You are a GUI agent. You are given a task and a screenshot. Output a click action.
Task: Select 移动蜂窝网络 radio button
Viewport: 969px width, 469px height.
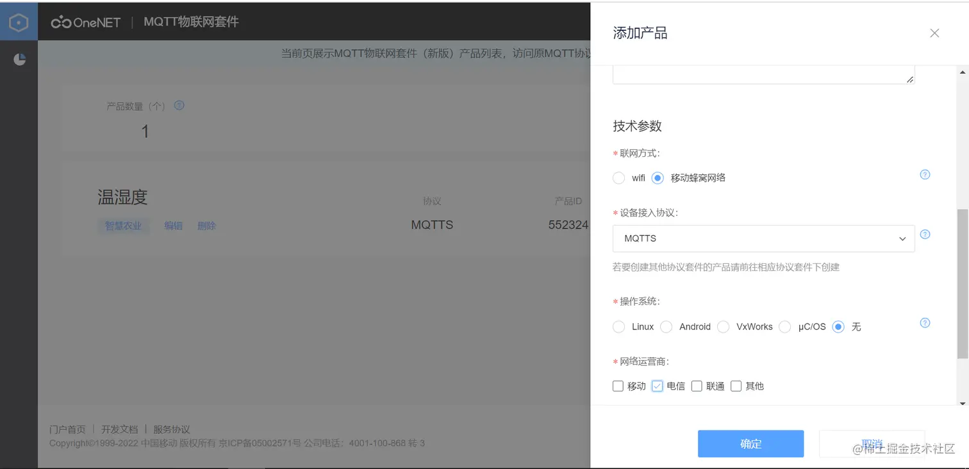click(x=658, y=178)
